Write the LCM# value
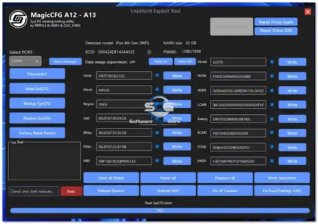The height and width of the screenshot is (224, 318). 292,105
